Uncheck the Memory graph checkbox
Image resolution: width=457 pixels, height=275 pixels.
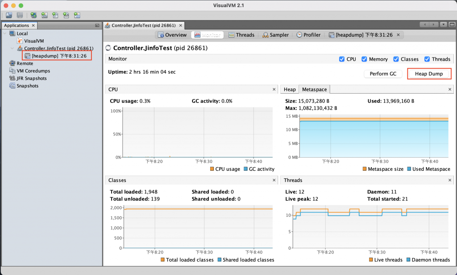coord(364,59)
